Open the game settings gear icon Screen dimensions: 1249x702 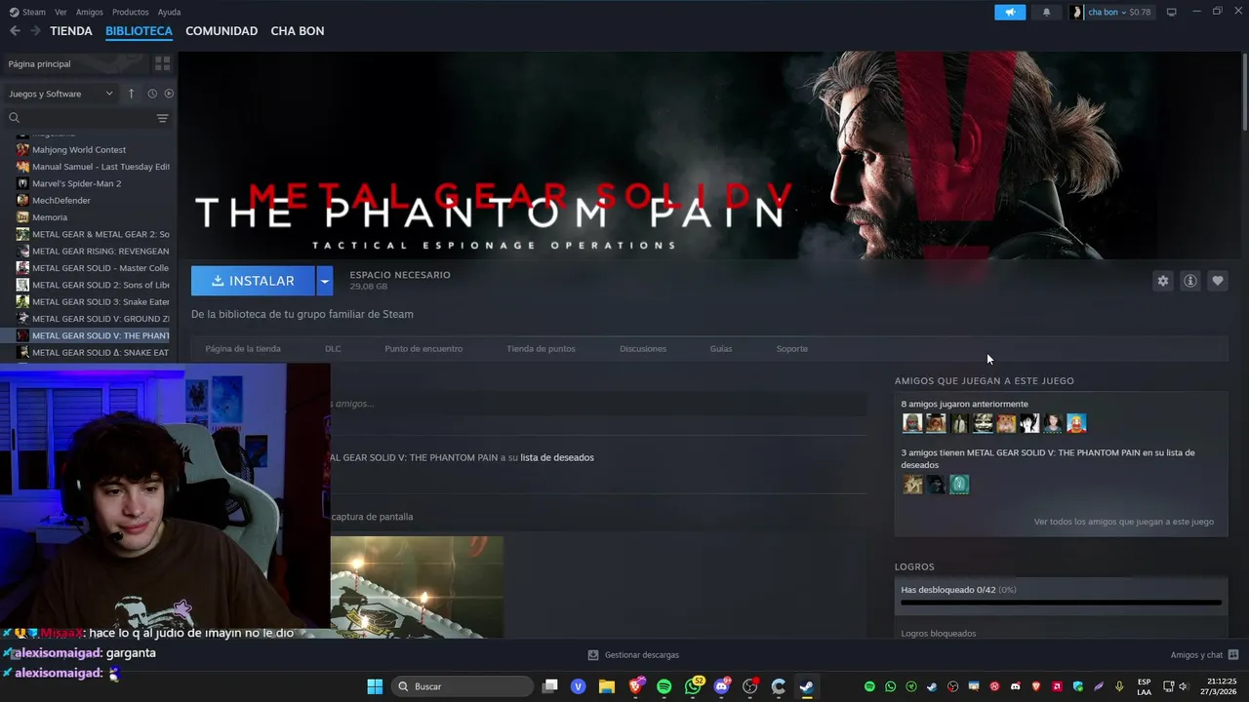coord(1162,281)
